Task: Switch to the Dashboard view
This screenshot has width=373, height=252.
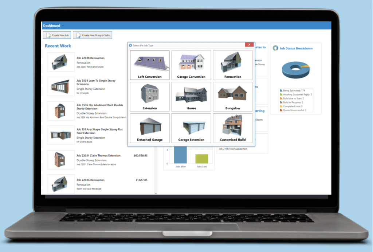Action: click(x=52, y=25)
